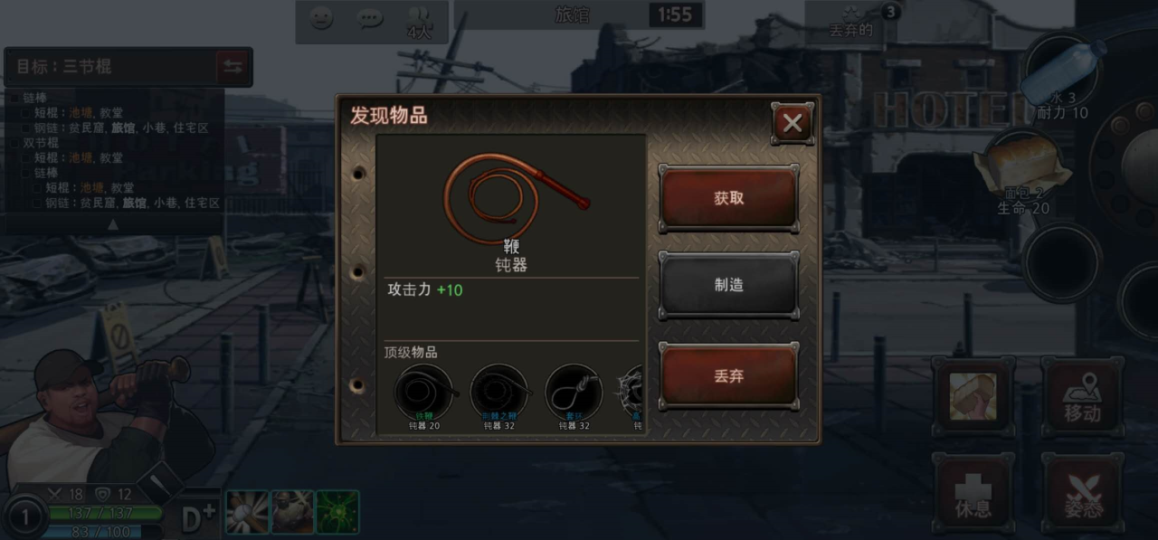1158x540 pixels.
Task: Check the top 链棒 checkbox
Action: 15,98
